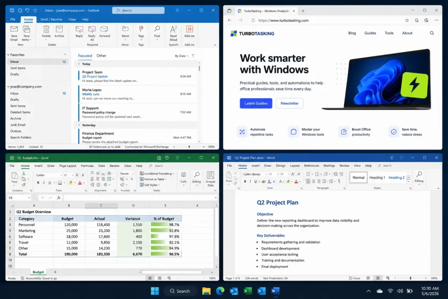This screenshot has width=448, height=299.
Task: Click the Word zoom slider
Action: [410, 278]
